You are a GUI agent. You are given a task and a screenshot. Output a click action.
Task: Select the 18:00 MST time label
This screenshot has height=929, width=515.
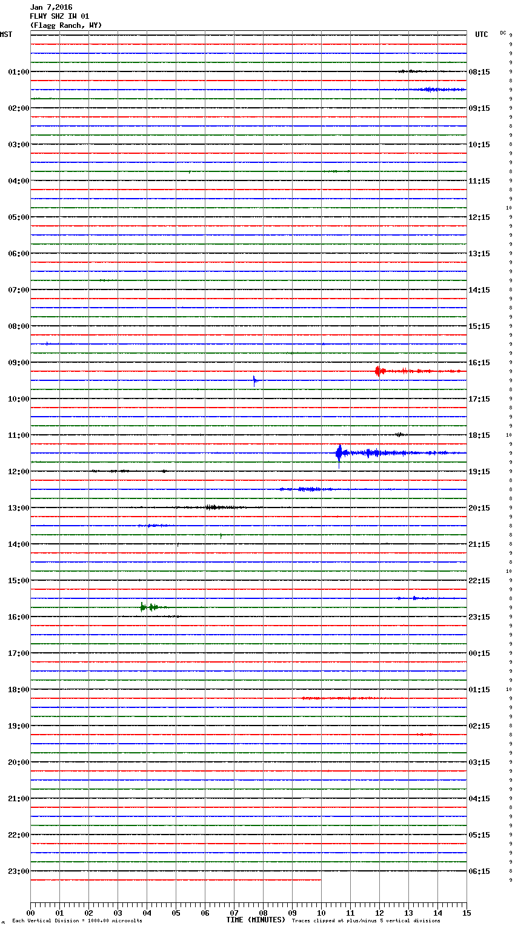[x=18, y=689]
